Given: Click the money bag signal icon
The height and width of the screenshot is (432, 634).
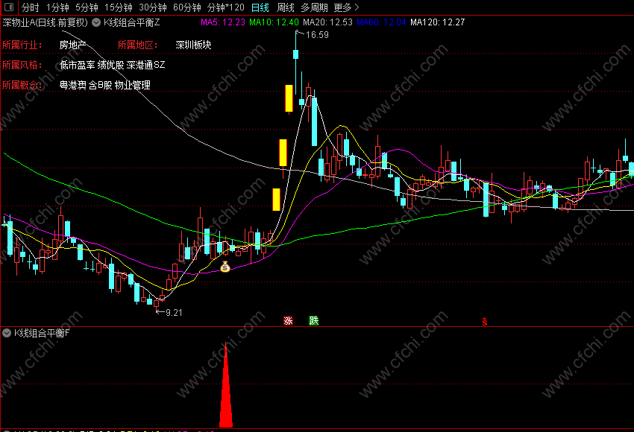Looking at the screenshot, I should pyautogui.click(x=225, y=267).
